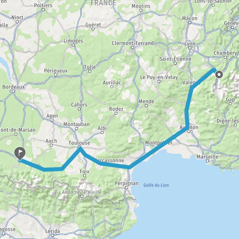
Task: Click the Chambéry city marker
Action: click(x=225, y=57)
